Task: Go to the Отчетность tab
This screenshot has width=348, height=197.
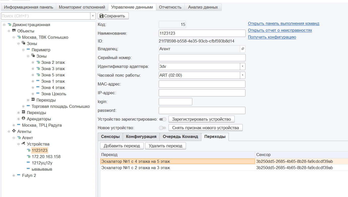Action: coord(170,7)
